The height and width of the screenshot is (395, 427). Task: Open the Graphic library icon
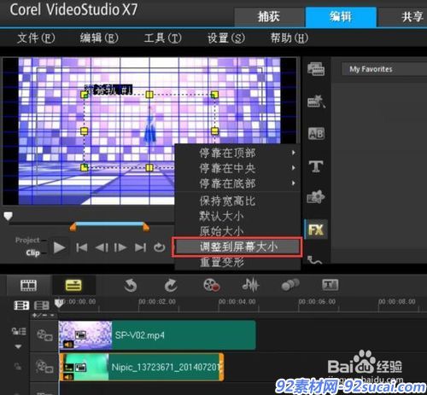(316, 197)
